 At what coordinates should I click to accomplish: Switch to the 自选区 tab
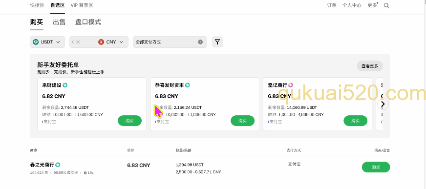(58, 5)
